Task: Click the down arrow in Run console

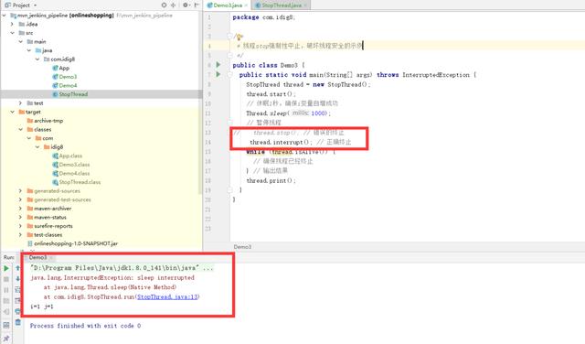Action: point(18,279)
